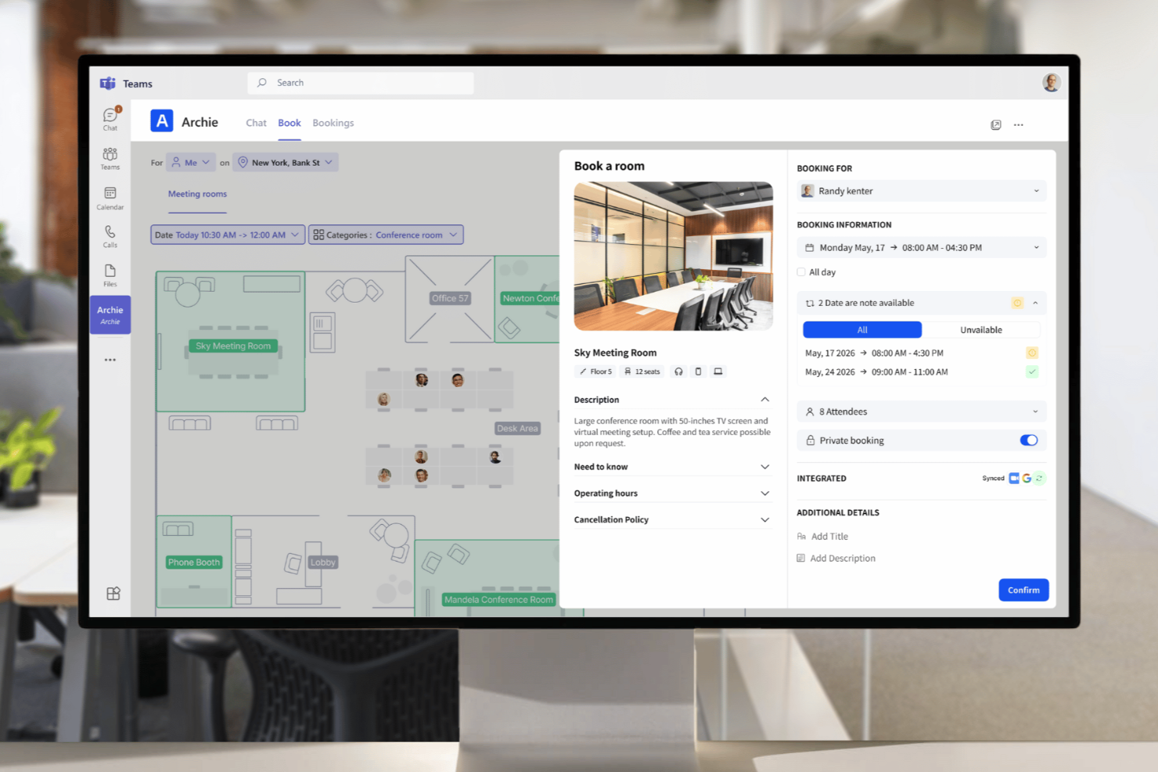
Task: Click the Google sync icon under Integrated
Action: tap(1027, 478)
